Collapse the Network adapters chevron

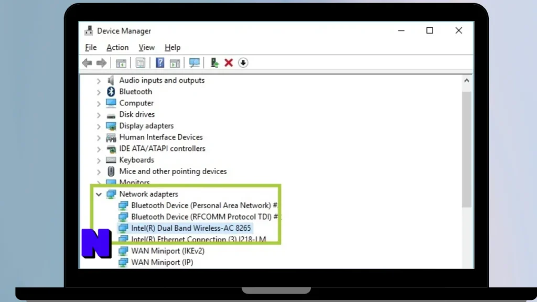99,195
